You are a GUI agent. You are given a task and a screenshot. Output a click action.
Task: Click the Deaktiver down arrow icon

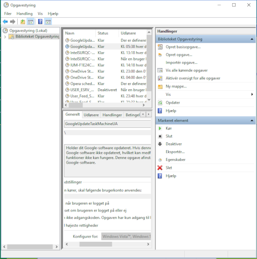click(160, 144)
